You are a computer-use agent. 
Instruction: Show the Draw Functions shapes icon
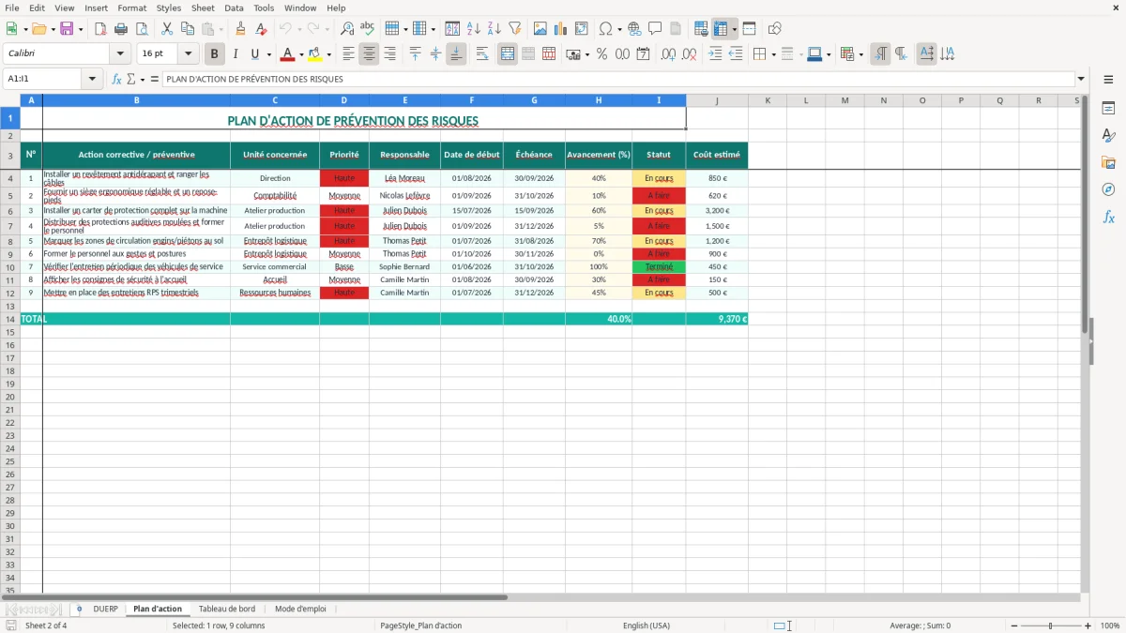tap(774, 29)
